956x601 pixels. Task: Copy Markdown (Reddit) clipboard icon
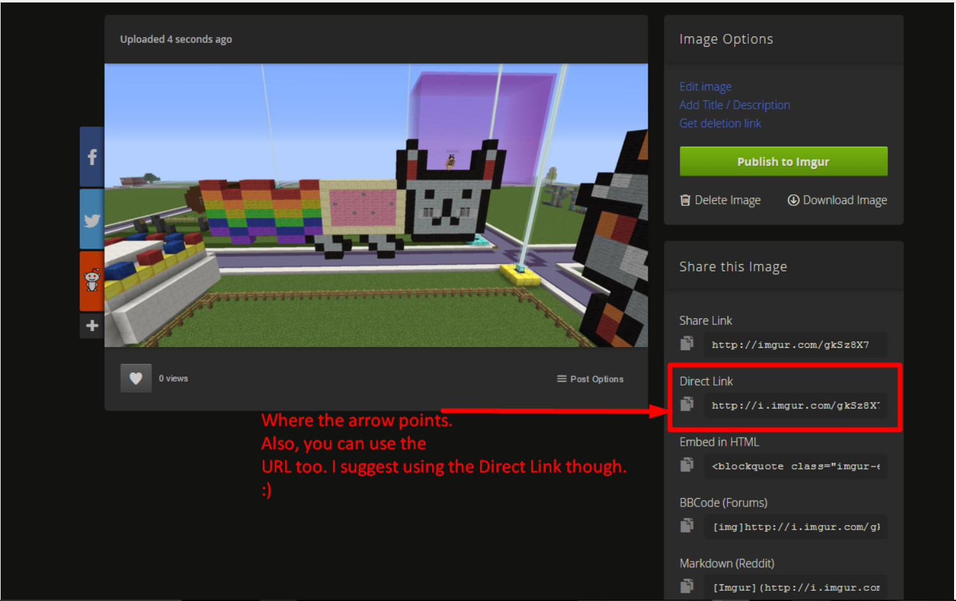point(687,586)
